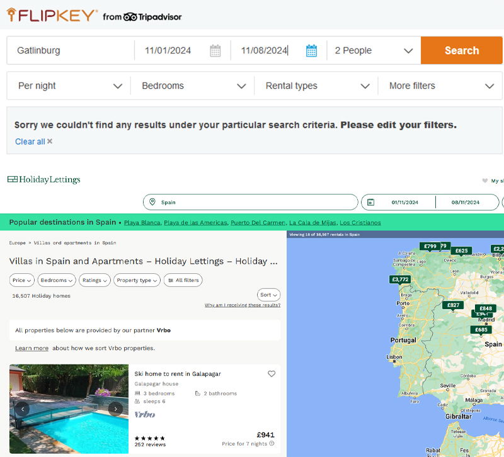Click the check-in calendar icon
The height and width of the screenshot is (457, 504).
click(x=215, y=51)
